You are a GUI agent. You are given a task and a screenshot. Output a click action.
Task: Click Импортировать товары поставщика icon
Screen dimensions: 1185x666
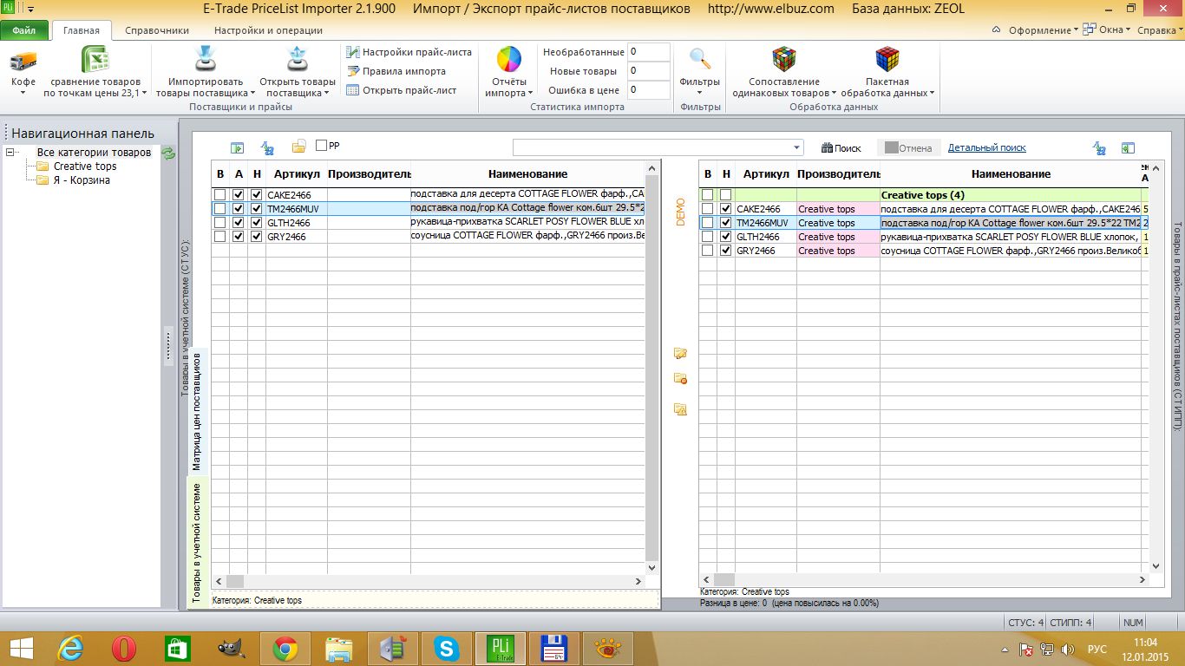coord(205,60)
